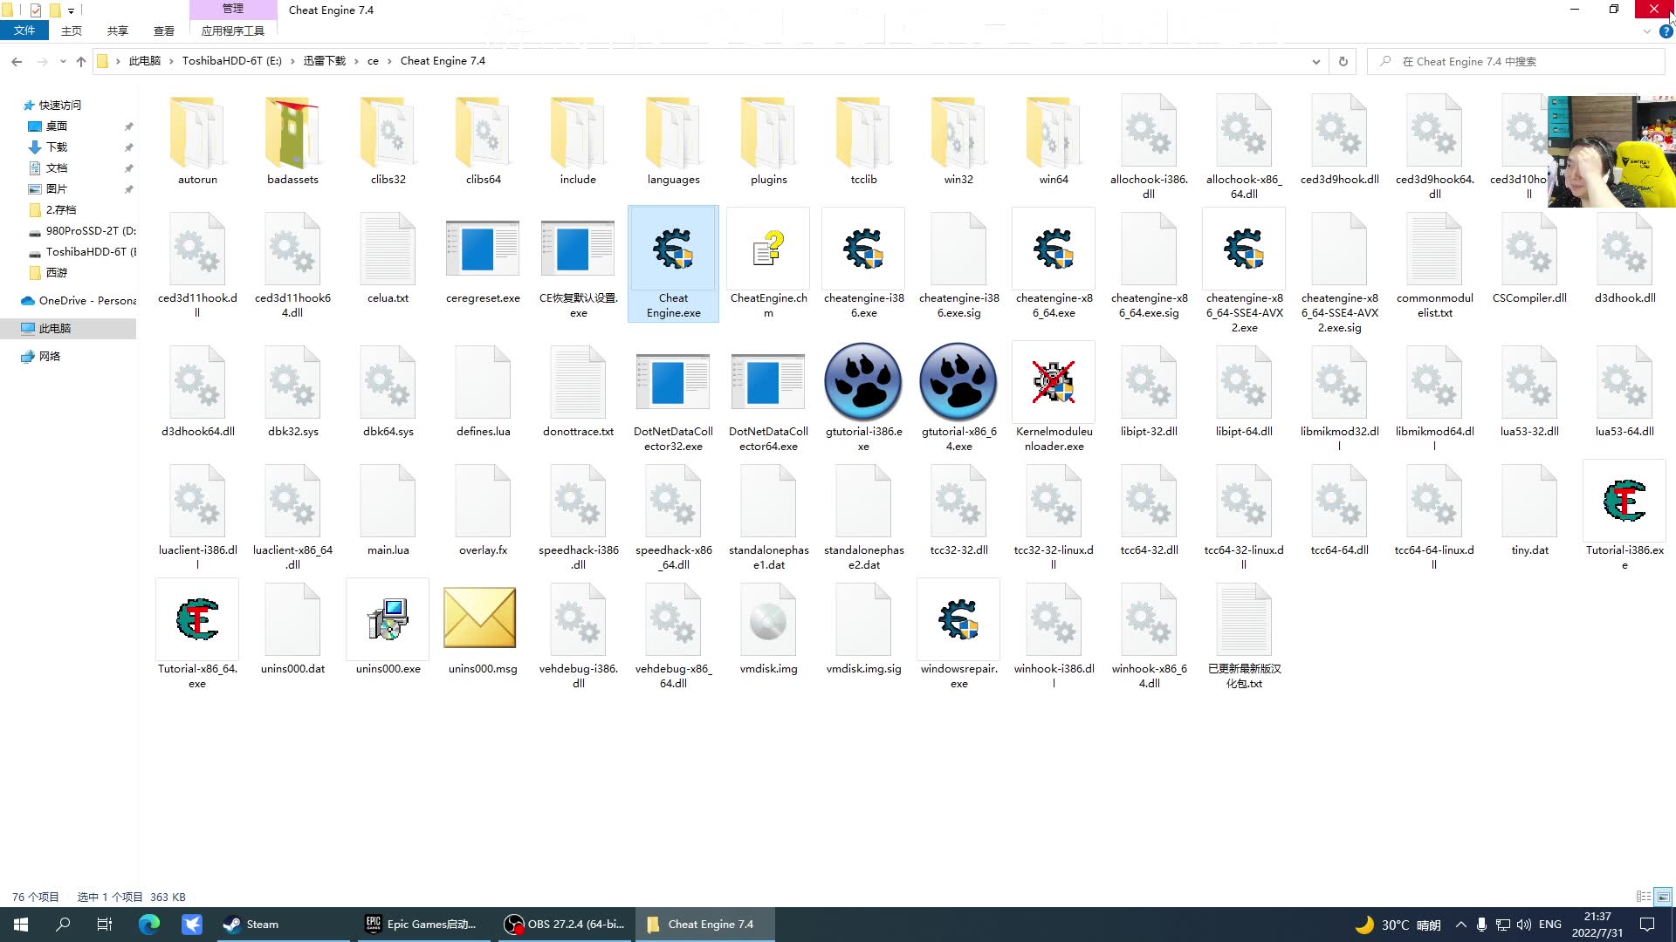Select the badassets folder
Viewport: 1676px width, 942px height.
(292, 133)
